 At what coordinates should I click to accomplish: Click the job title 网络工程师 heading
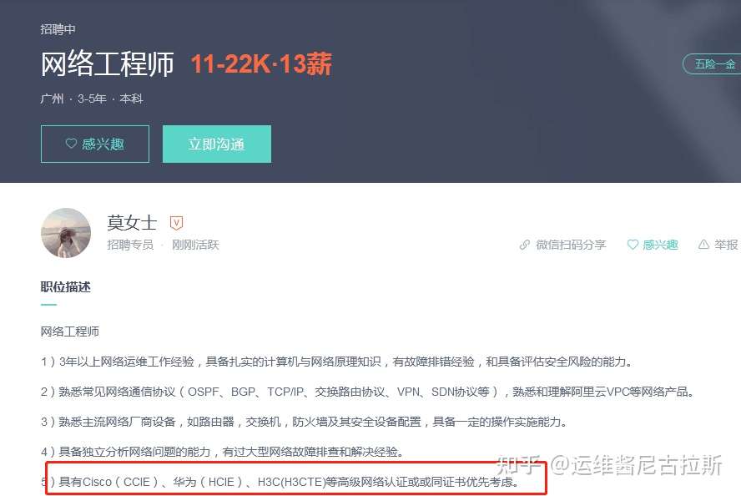(108, 63)
